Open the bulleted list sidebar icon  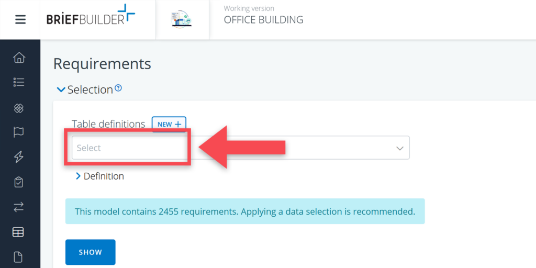[x=19, y=82]
